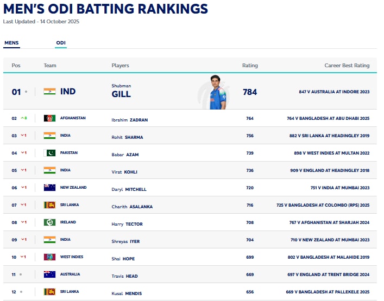Click the New Zealand flag icon
Screen dimensions: 384x301
tap(49, 188)
